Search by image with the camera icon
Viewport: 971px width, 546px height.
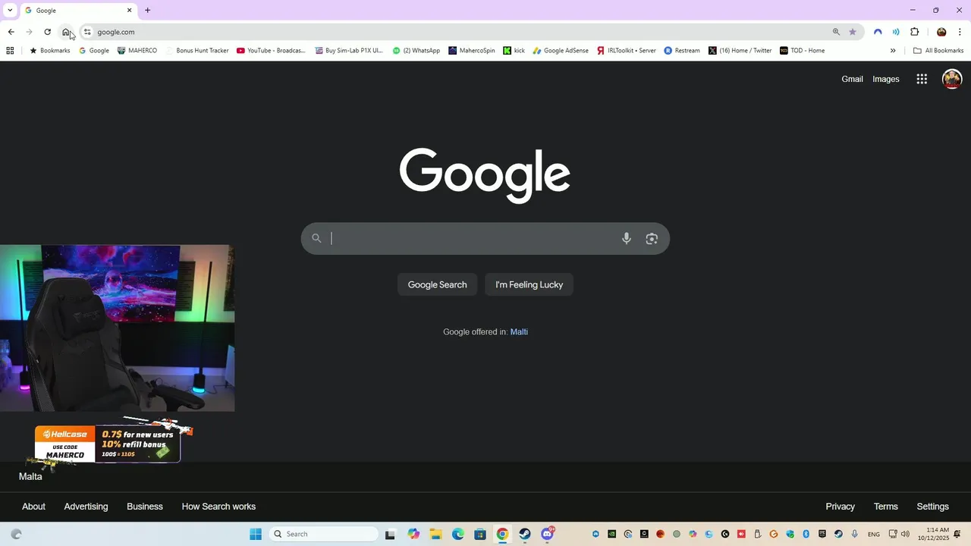pyautogui.click(x=652, y=238)
